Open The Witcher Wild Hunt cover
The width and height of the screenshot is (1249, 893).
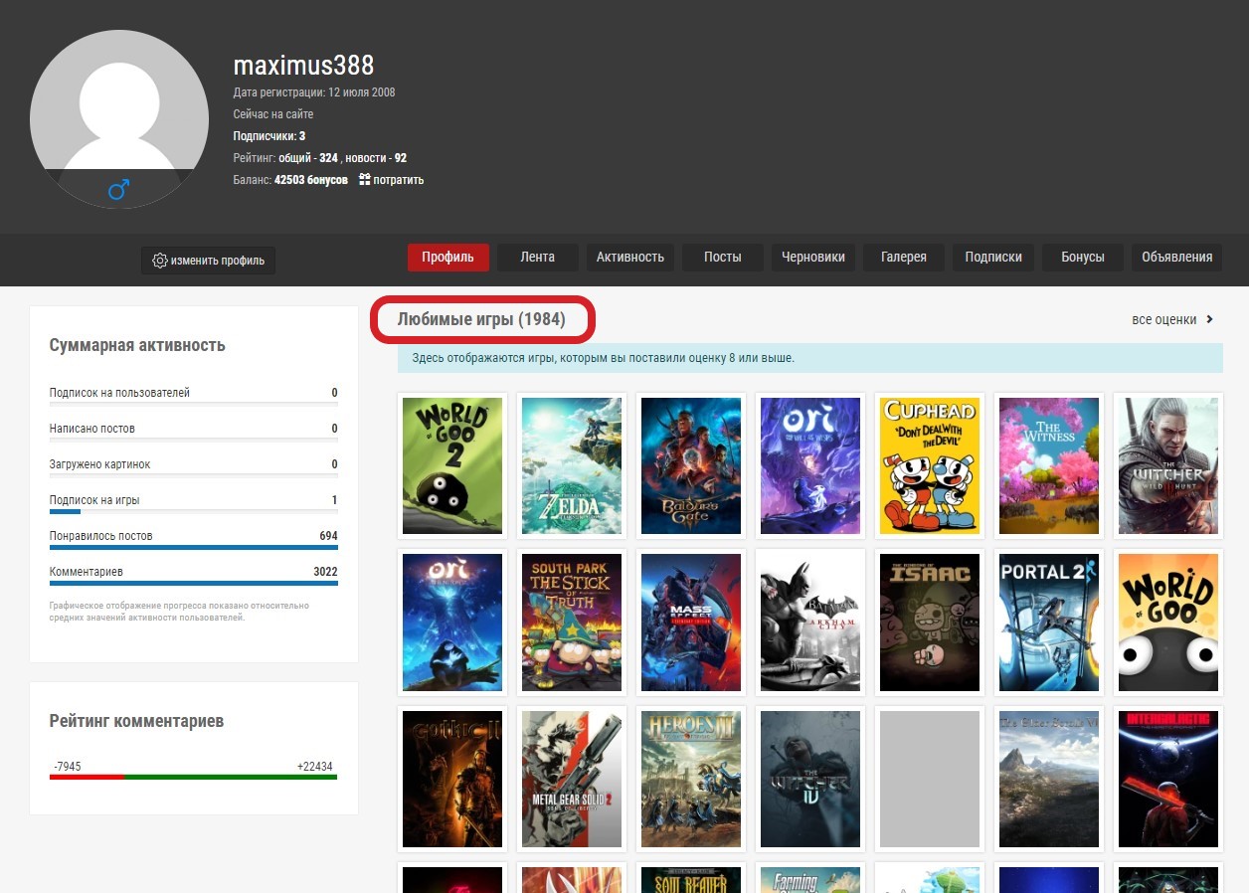pyautogui.click(x=1168, y=465)
